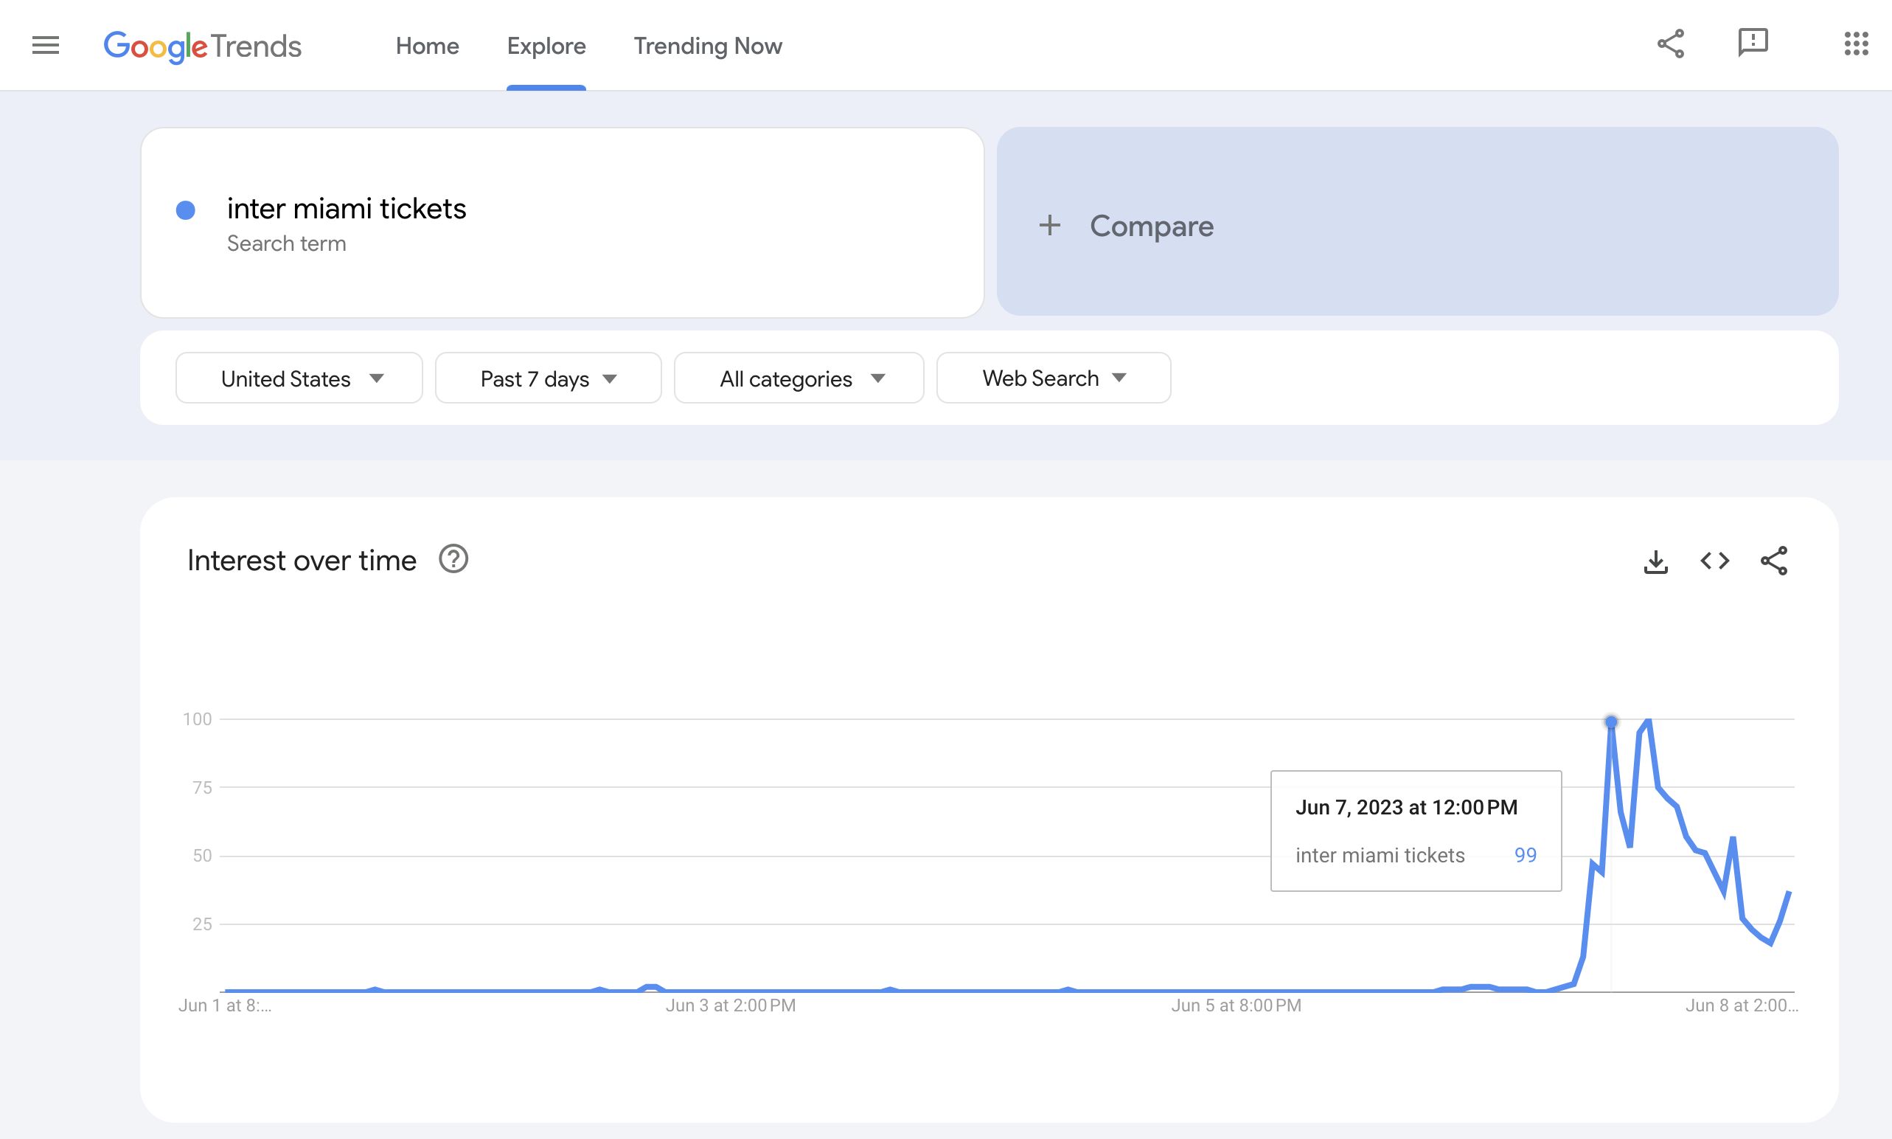Click the Google apps grid icon
This screenshot has width=1892, height=1139.
click(x=1853, y=45)
